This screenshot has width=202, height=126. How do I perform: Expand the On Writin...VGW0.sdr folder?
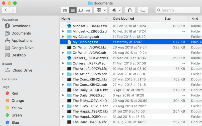pos(63,53)
